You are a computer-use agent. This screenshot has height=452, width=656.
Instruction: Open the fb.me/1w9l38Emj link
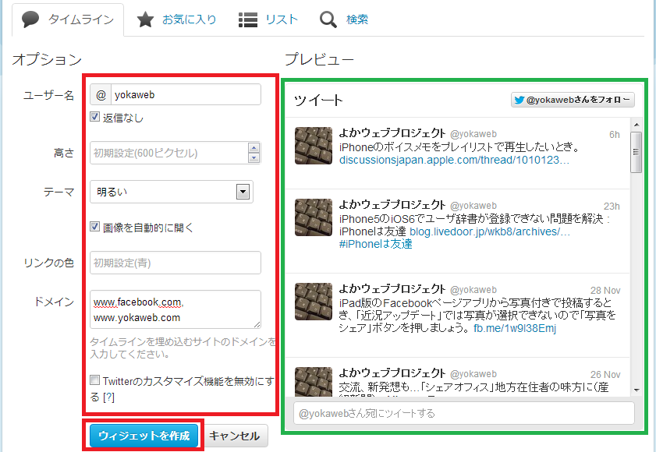pos(515,328)
